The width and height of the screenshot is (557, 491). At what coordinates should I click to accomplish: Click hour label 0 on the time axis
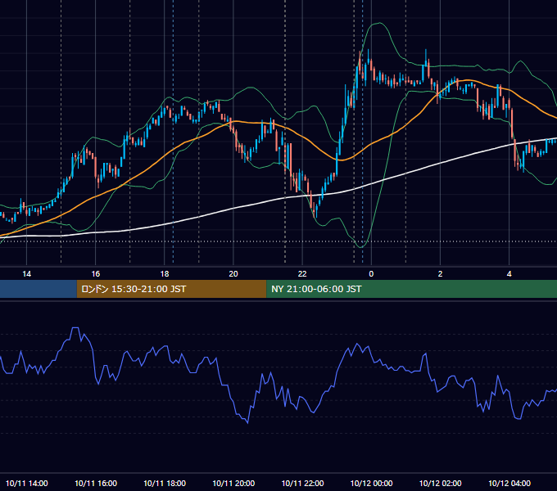pyautogui.click(x=371, y=274)
